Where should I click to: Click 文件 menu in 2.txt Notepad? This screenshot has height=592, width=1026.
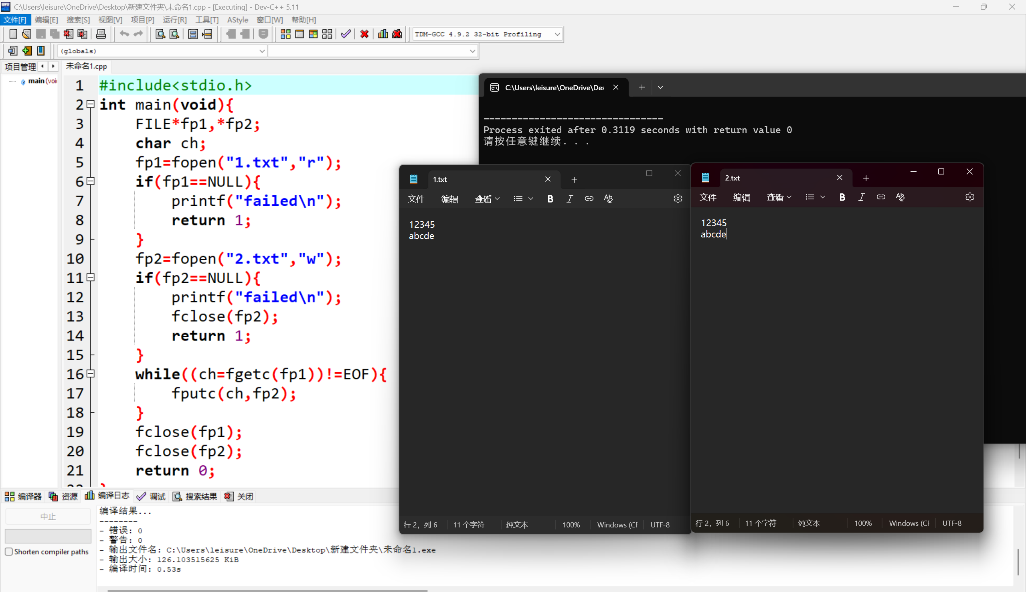pos(708,198)
